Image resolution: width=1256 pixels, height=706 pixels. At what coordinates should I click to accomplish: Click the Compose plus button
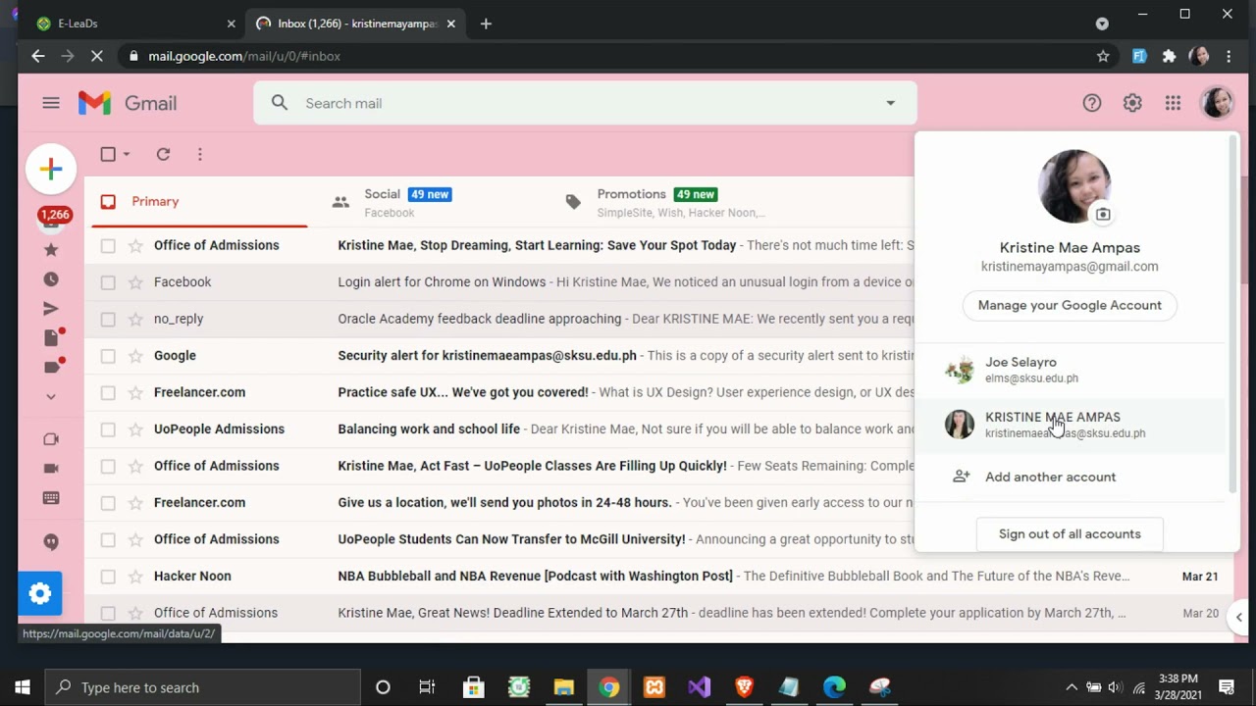coord(51,169)
